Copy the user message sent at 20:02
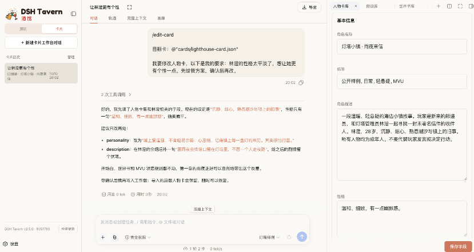This screenshot has width=474, height=252. (x=301, y=82)
